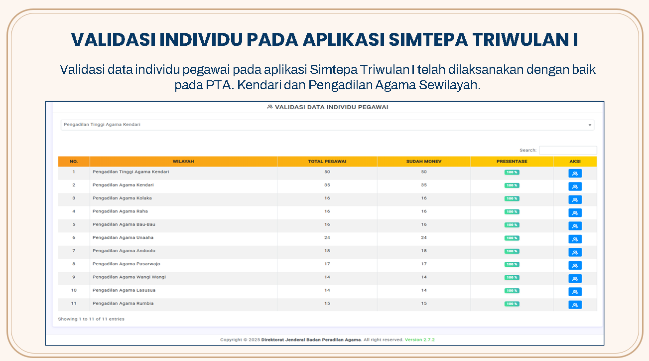Sort table by WILAYAH column header
This screenshot has width=649, height=361.
(183, 162)
